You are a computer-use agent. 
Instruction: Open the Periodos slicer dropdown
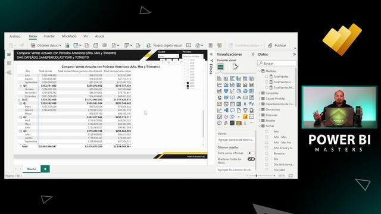[193, 56]
